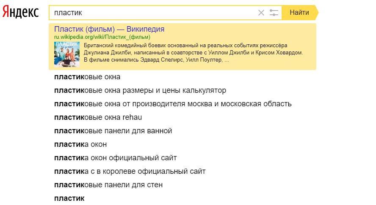Select 'пластиковые панели для ванной' suggestion

113,131
